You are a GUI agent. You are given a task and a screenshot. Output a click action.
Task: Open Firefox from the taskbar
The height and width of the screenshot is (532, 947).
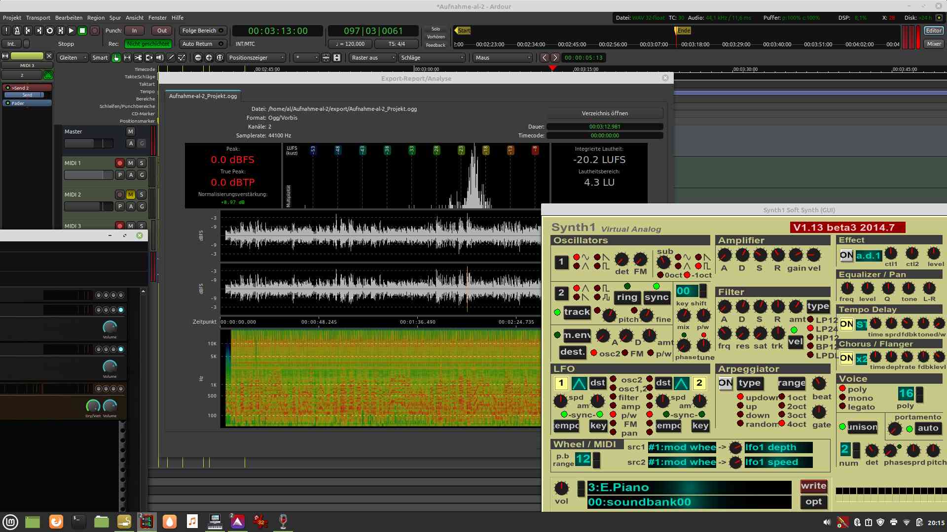56,522
